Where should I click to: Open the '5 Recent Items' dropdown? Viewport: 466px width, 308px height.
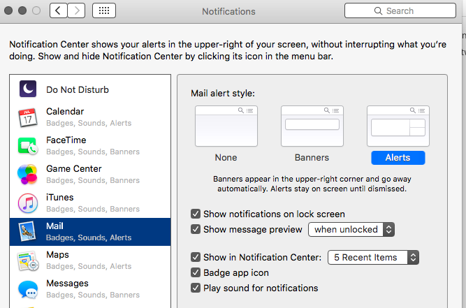[x=373, y=258]
